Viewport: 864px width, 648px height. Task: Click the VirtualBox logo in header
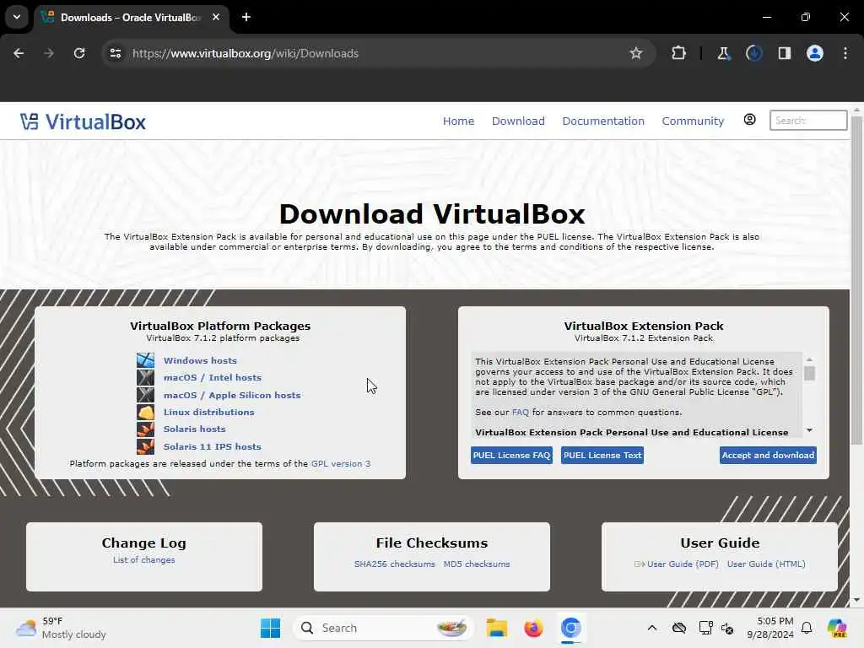tap(84, 121)
